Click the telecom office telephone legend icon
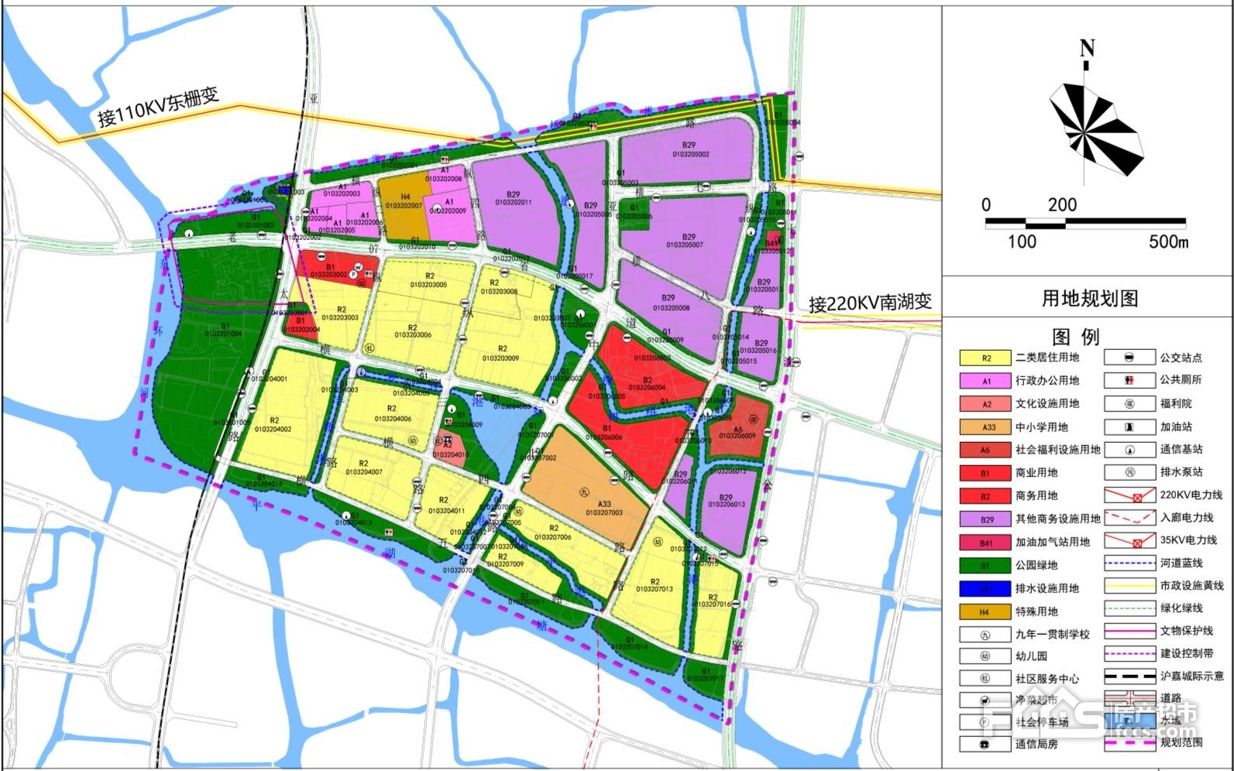 (985, 744)
